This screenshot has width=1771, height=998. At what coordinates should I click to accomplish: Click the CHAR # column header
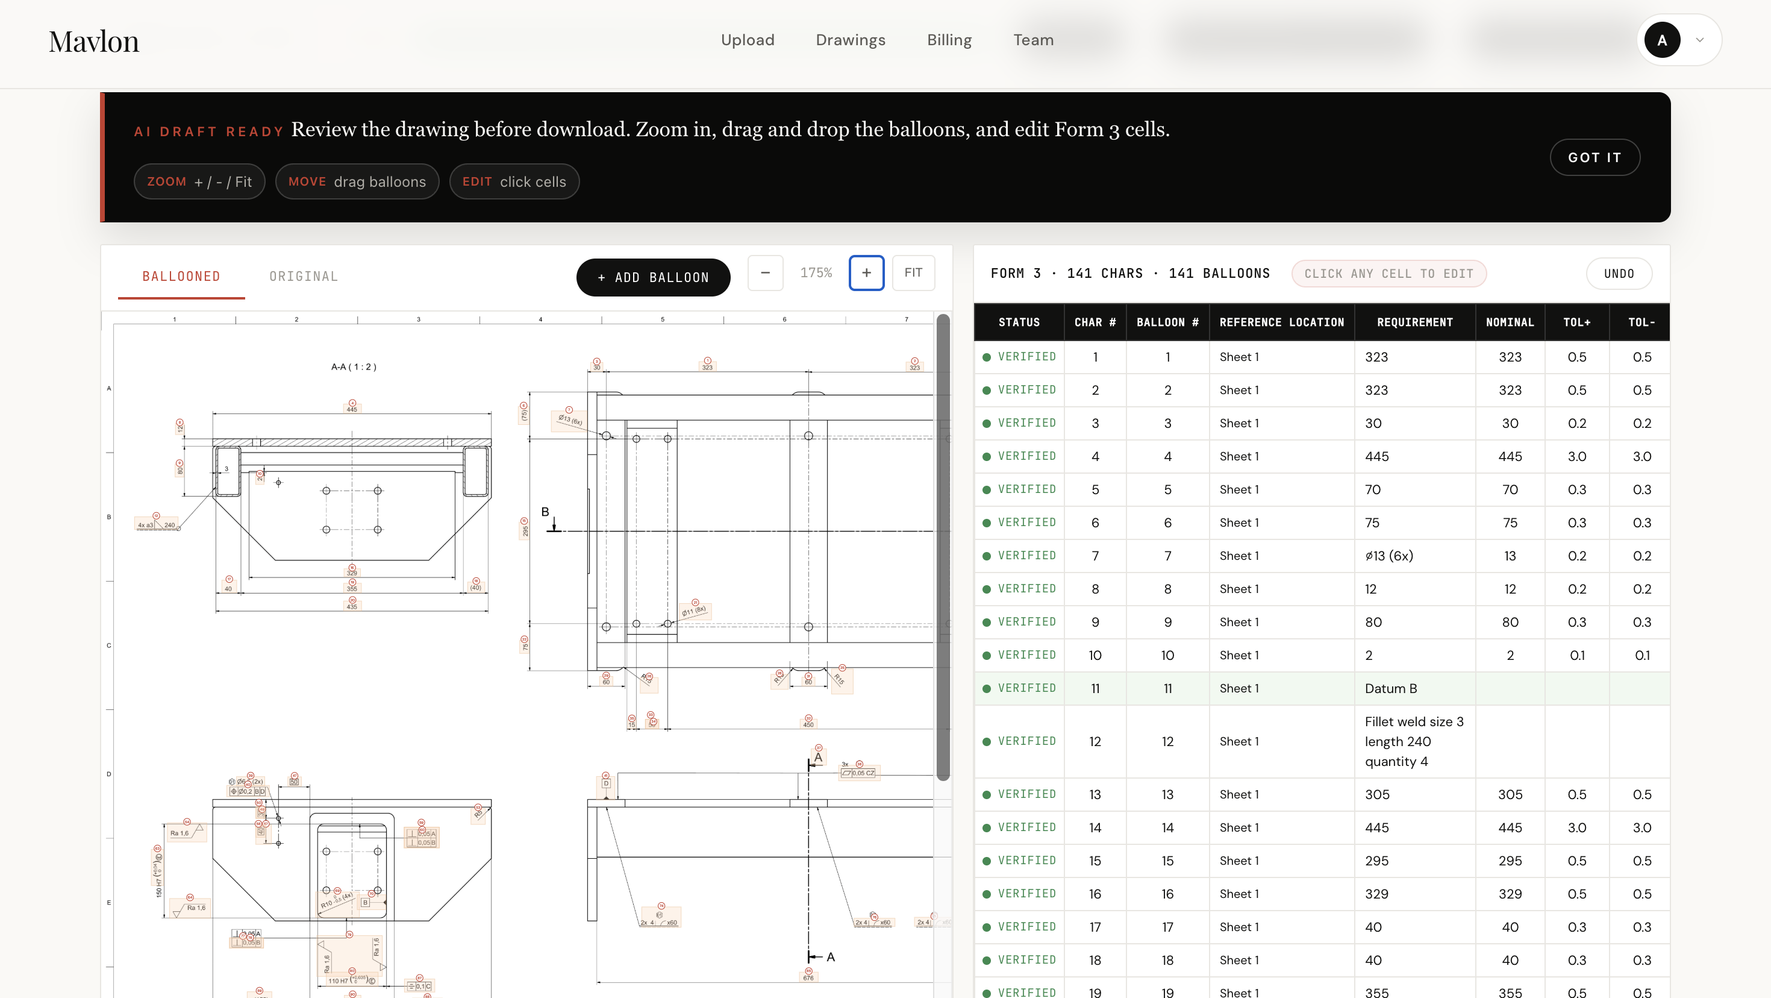click(1095, 322)
